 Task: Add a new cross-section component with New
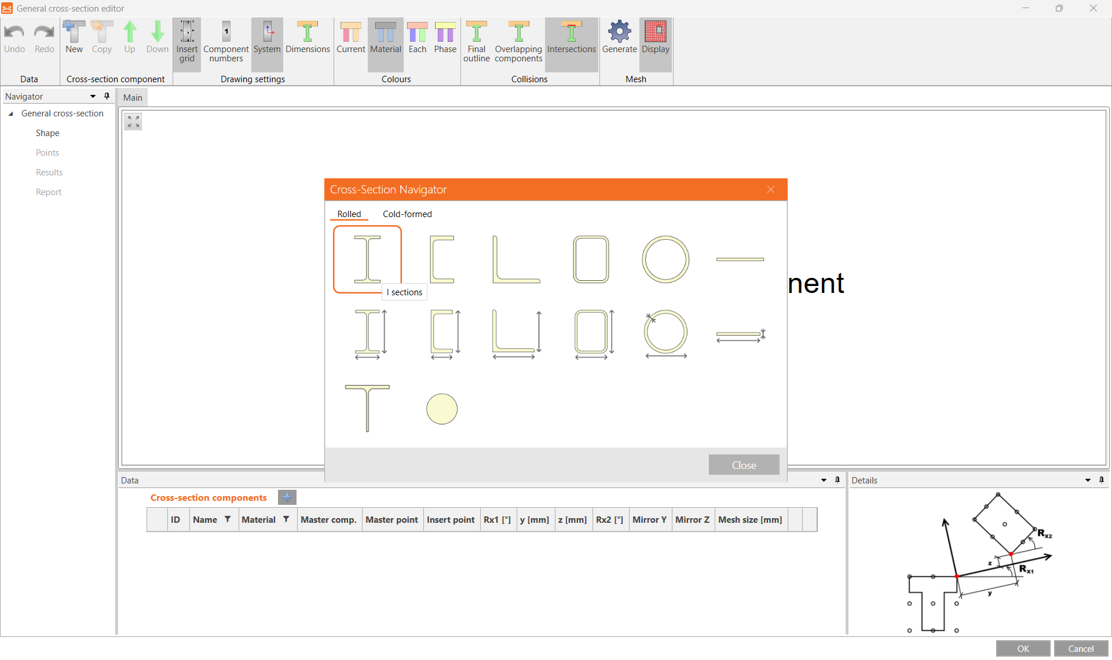point(74,38)
